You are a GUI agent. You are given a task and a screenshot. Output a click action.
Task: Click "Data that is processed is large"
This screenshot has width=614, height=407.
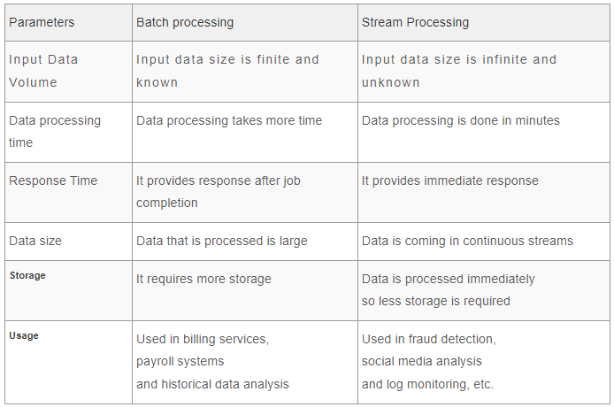(221, 241)
